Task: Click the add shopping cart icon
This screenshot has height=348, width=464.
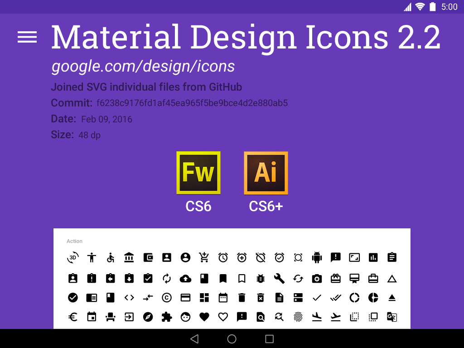Action: pos(204,257)
